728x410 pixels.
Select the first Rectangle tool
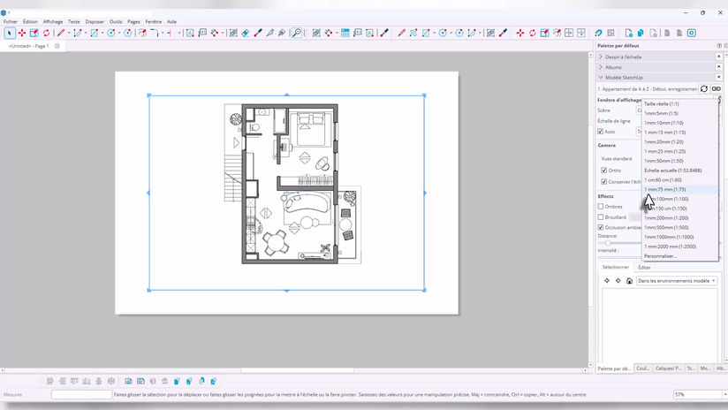(x=95, y=33)
